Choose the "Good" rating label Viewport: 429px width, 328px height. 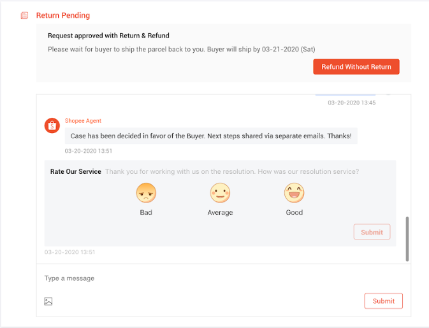pos(294,213)
